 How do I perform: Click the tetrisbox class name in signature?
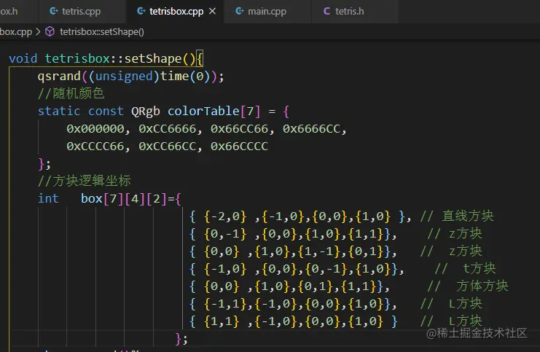coord(77,58)
